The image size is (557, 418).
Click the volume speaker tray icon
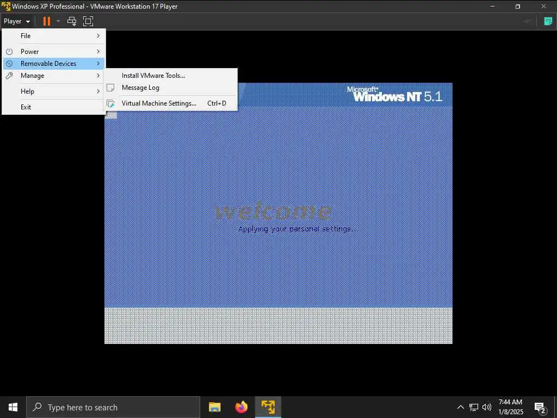tap(487, 407)
